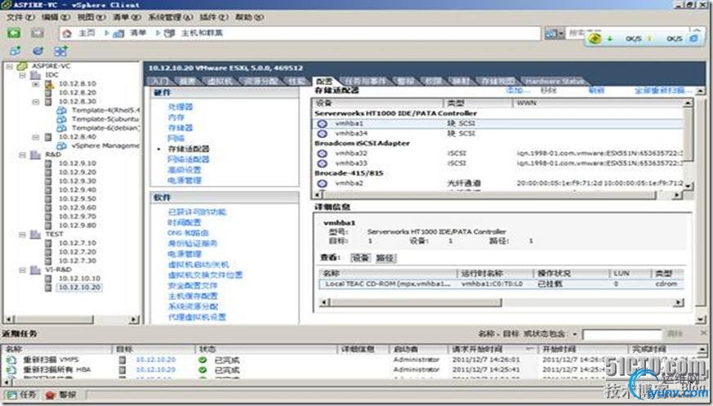Image resolution: width=713 pixels, height=406 pixels.
Task: Click the 路径 view button
Action: 385,258
